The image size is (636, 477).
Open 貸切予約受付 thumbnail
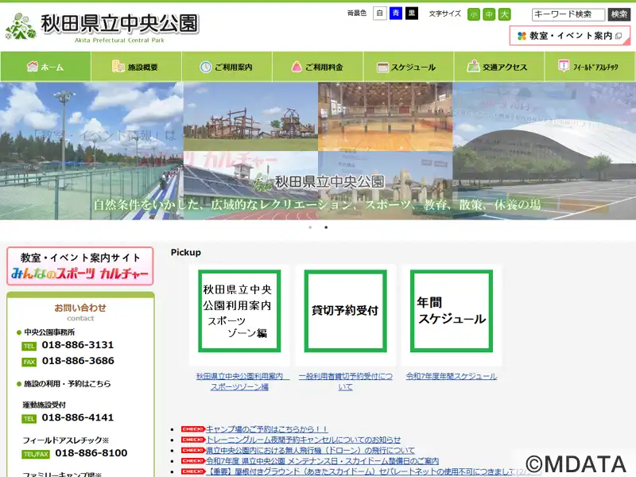coord(346,311)
